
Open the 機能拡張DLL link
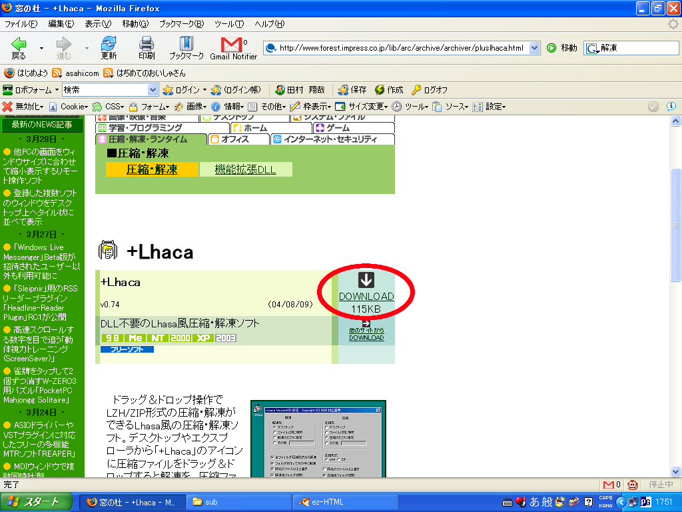(x=245, y=169)
